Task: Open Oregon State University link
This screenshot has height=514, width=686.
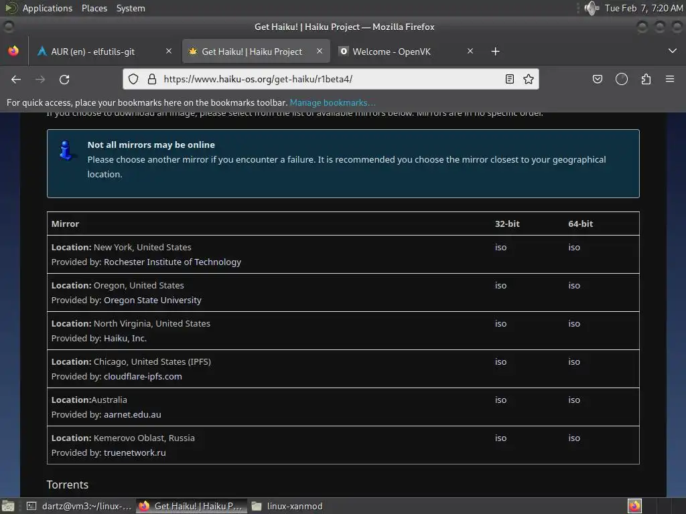Action: (x=152, y=301)
